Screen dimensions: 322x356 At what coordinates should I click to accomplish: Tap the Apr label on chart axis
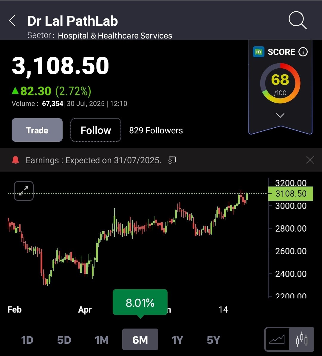point(85,310)
